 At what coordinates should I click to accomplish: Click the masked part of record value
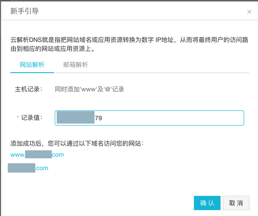click(76, 118)
